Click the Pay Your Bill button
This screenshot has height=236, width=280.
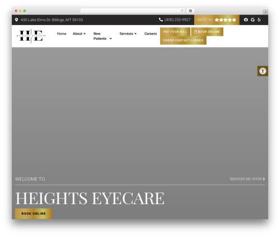click(x=175, y=32)
